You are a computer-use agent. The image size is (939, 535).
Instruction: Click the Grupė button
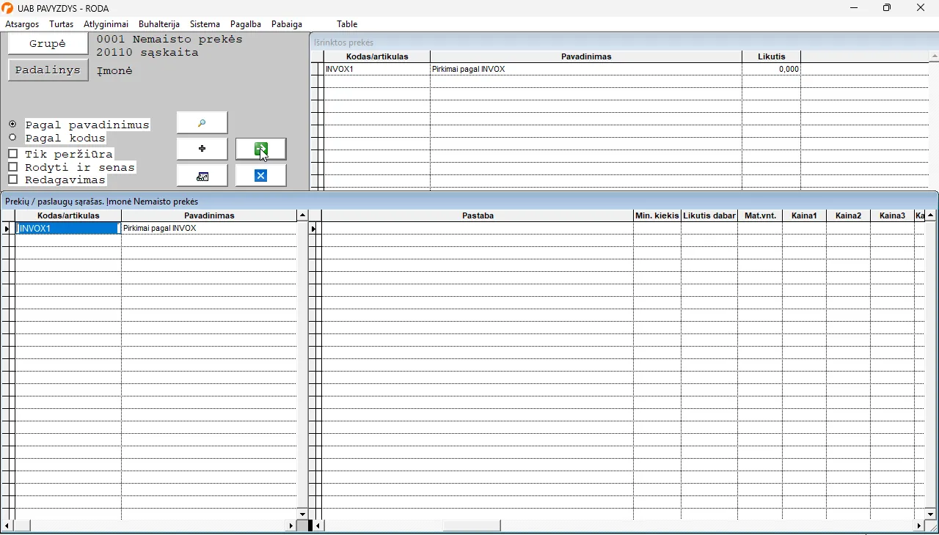[48, 44]
